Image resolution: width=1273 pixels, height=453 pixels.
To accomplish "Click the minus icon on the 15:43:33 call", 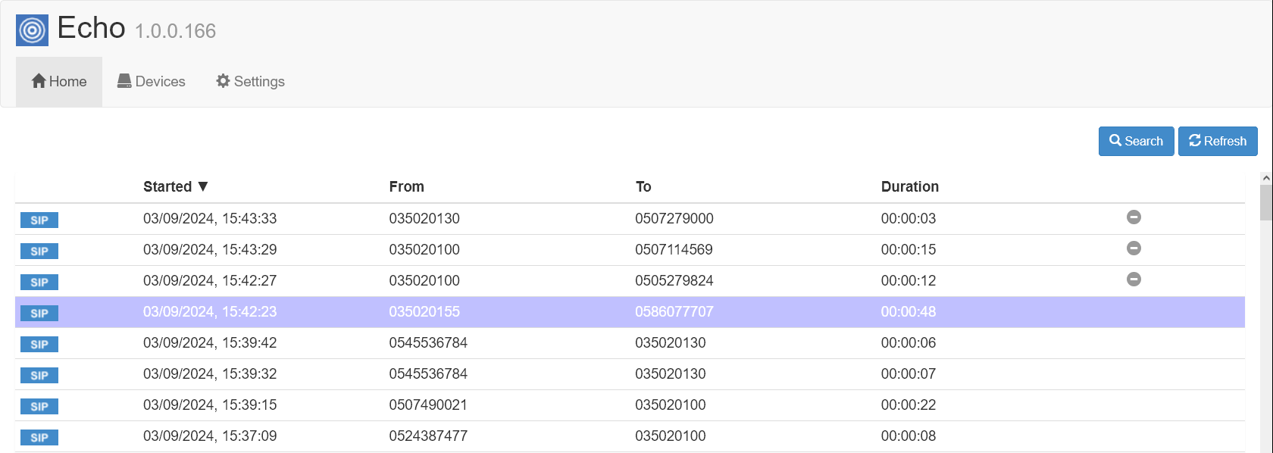I will pyautogui.click(x=1134, y=217).
